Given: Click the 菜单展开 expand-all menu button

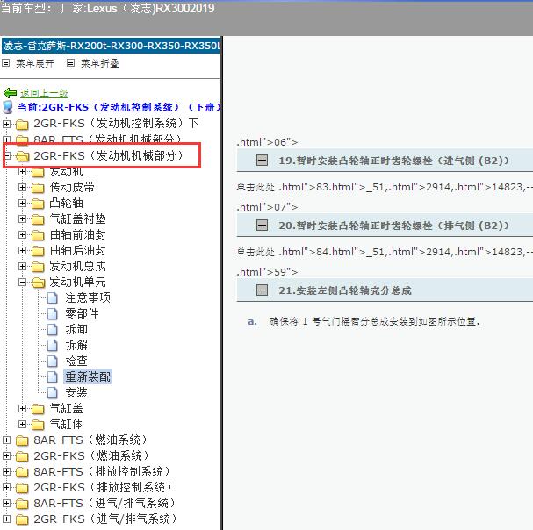Looking at the screenshot, I should pos(35,63).
